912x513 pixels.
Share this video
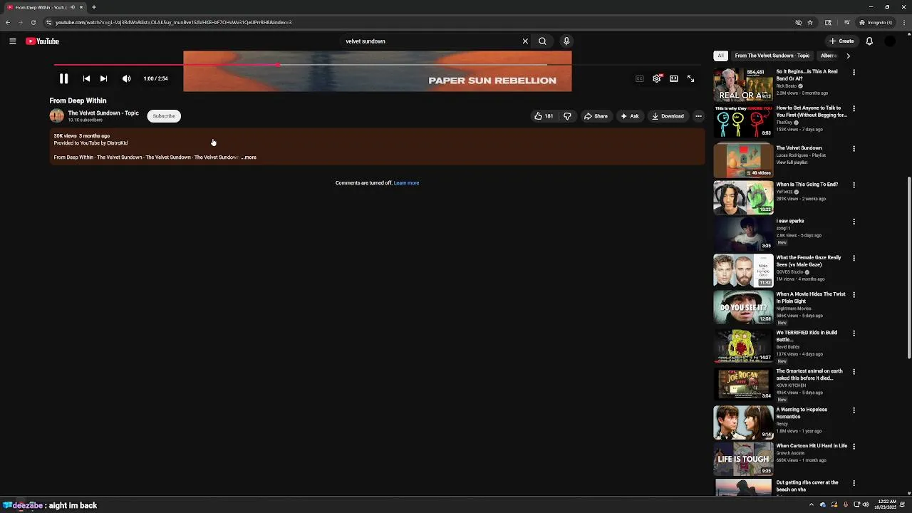point(596,116)
